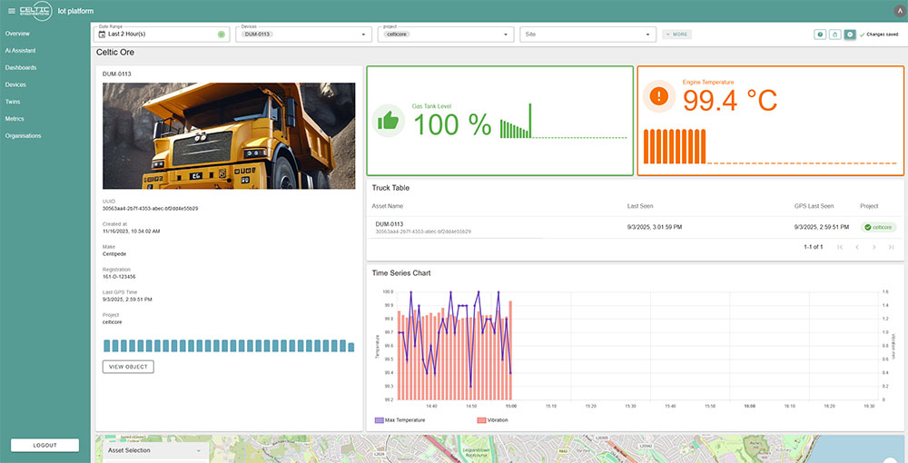Click the warning icon on Engine Temperature card
Image resolution: width=908 pixels, height=463 pixels.
(659, 96)
